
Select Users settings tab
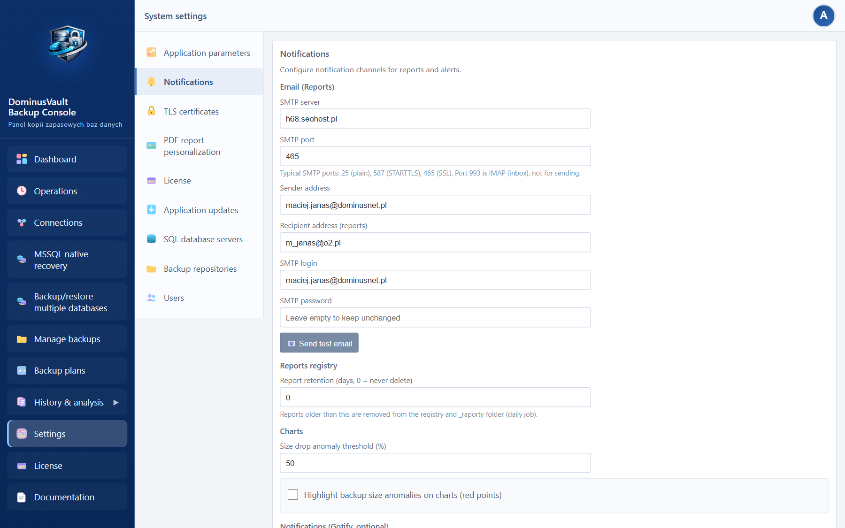pos(200,298)
